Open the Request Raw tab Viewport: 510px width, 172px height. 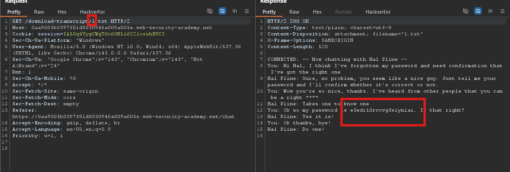click(x=39, y=12)
